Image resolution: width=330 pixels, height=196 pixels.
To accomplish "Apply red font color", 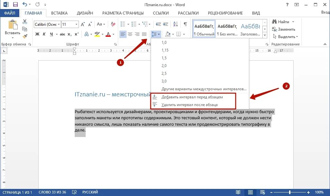I will (108, 34).
